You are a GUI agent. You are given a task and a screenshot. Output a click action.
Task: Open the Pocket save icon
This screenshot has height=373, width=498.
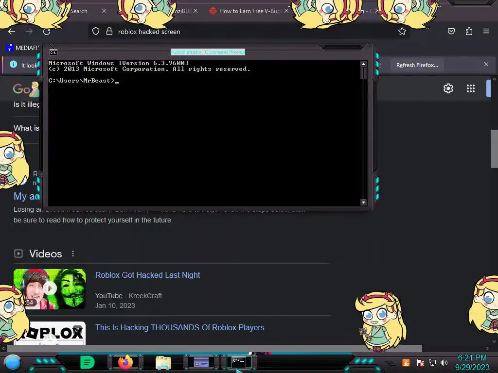(451, 31)
